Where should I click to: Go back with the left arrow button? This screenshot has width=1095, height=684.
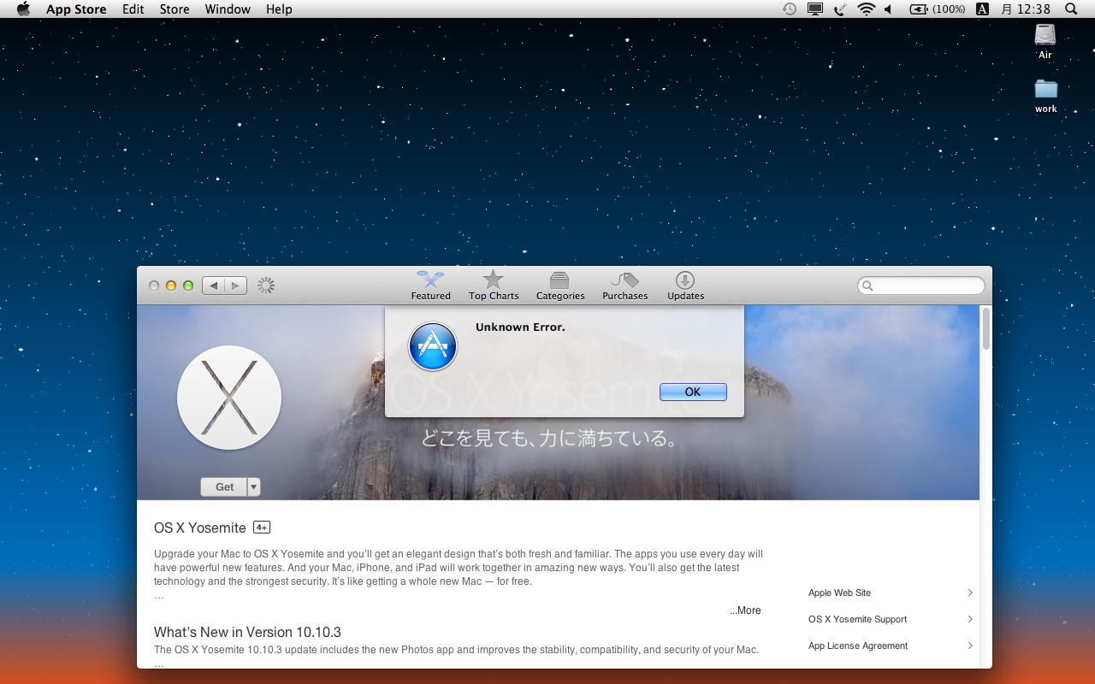(x=214, y=286)
